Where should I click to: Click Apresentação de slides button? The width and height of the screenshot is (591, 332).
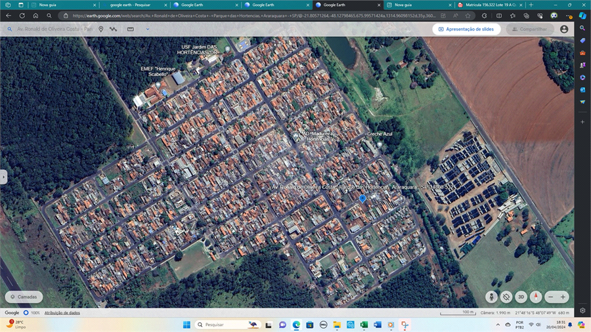pos(466,29)
